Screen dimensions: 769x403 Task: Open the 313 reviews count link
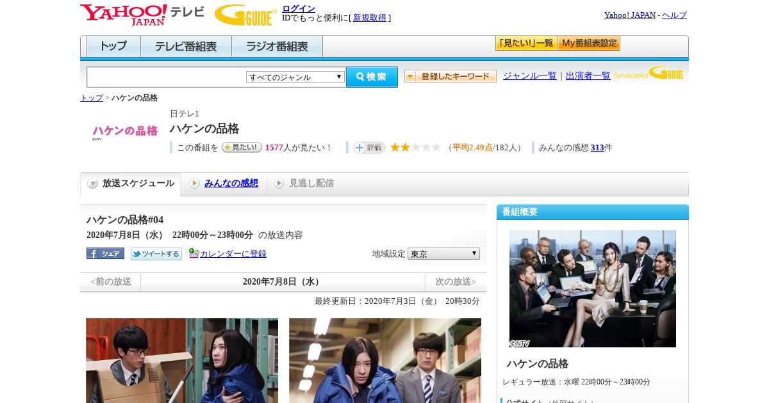(x=597, y=147)
